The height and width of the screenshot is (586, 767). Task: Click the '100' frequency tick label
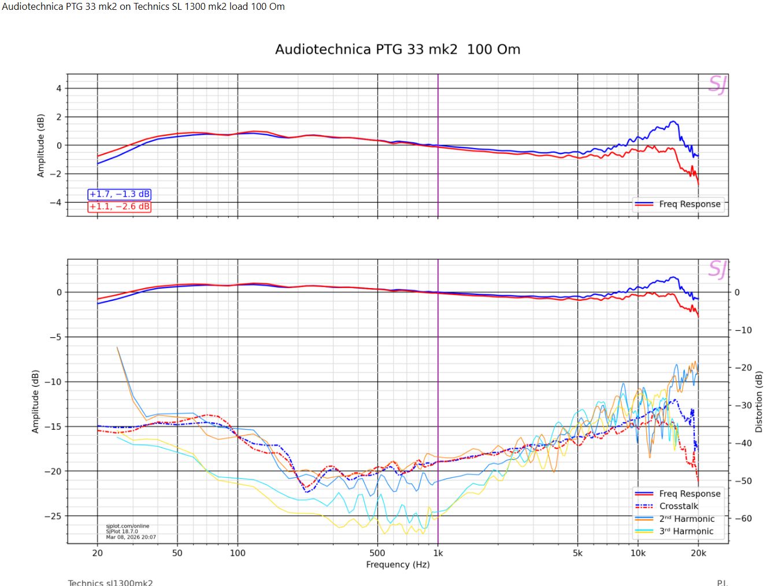tap(238, 553)
